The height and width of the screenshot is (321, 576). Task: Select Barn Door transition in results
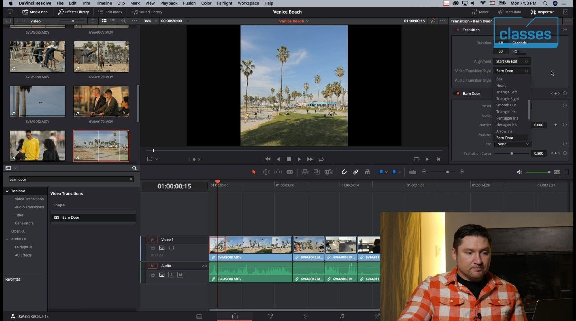coord(94,218)
